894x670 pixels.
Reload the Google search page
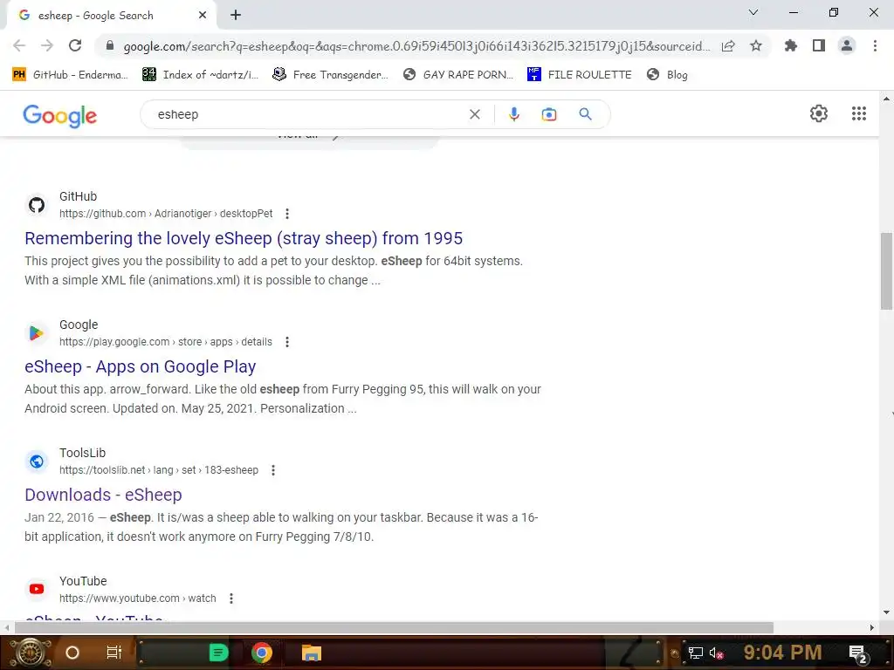(x=75, y=45)
